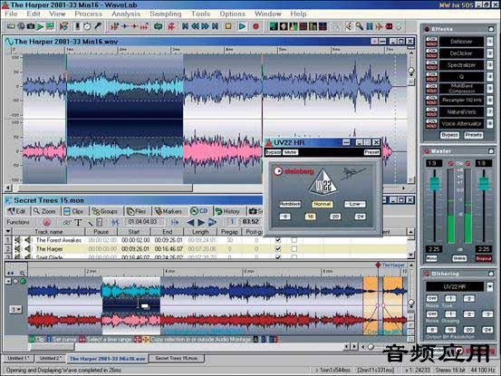501x376 pixels.
Task: Click the red running-figure icon in toolbar
Action: 171,26
